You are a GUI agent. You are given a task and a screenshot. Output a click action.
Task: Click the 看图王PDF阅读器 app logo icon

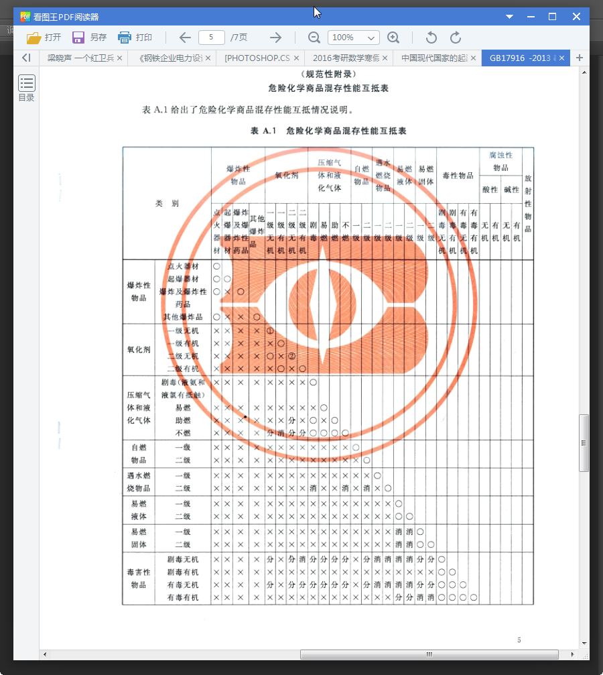pyautogui.click(x=25, y=17)
